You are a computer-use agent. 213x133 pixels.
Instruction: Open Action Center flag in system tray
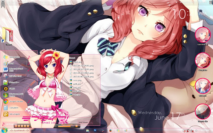click(184, 131)
